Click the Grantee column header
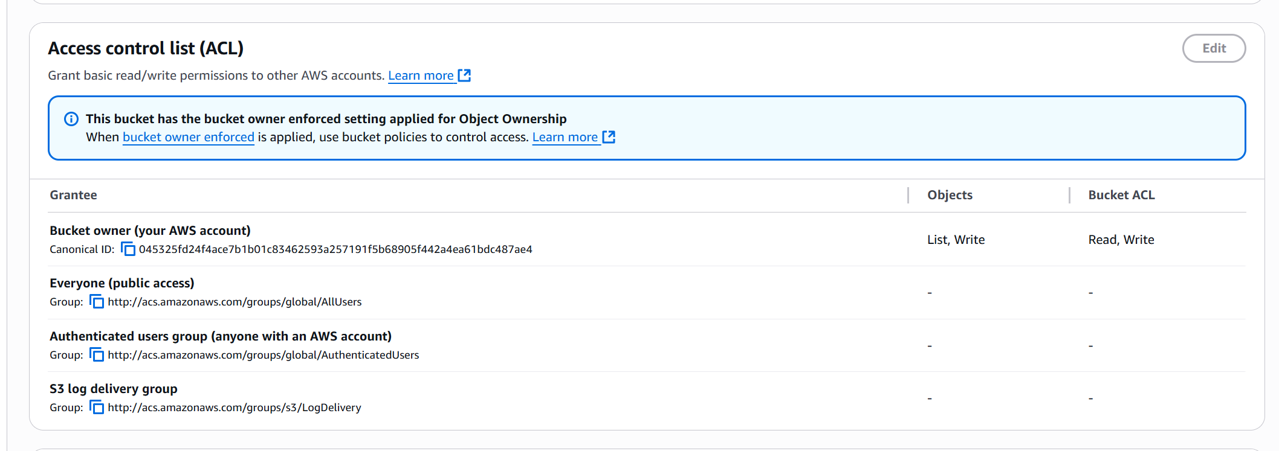This screenshot has height=451, width=1279. tap(74, 195)
